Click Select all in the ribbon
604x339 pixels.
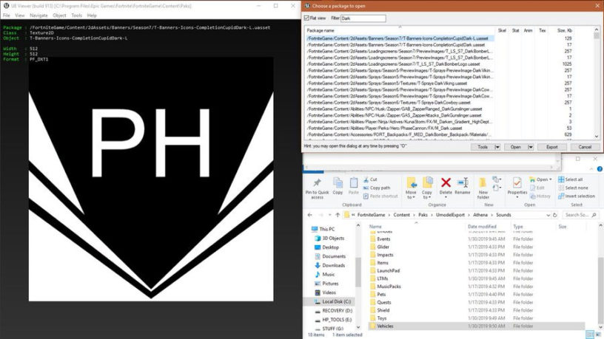click(x=570, y=179)
